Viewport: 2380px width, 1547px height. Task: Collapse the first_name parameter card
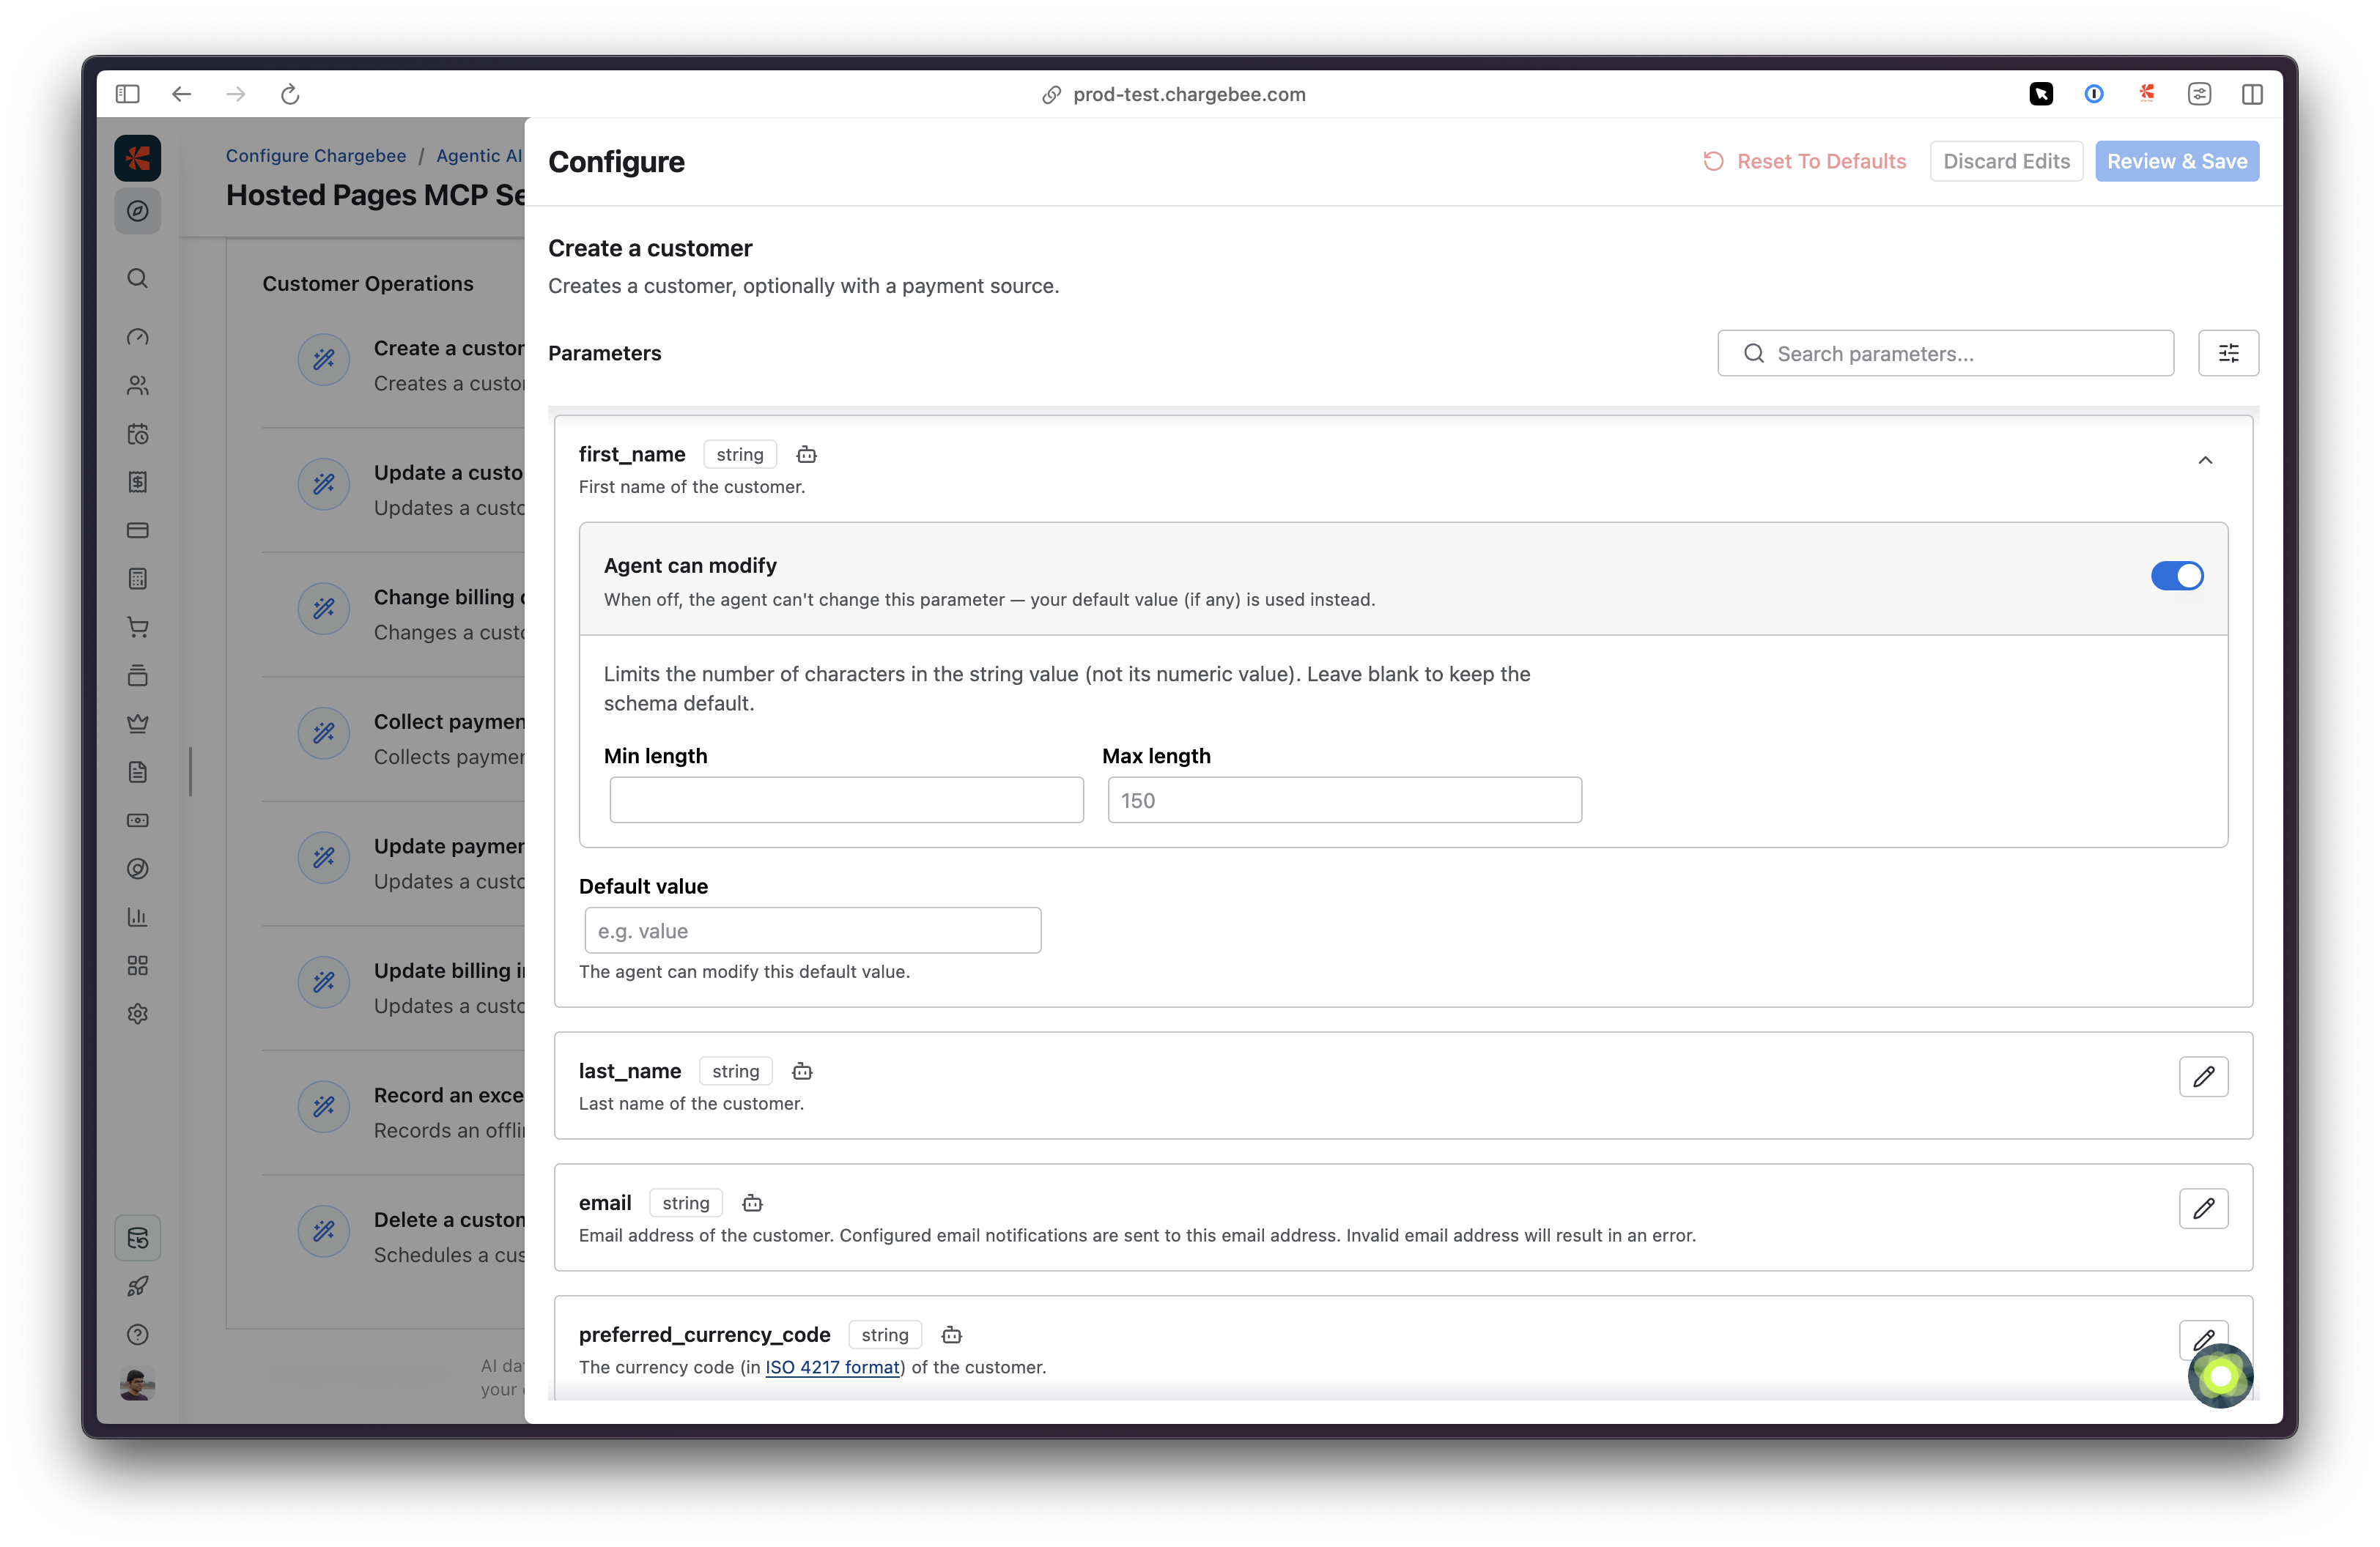coord(2205,460)
